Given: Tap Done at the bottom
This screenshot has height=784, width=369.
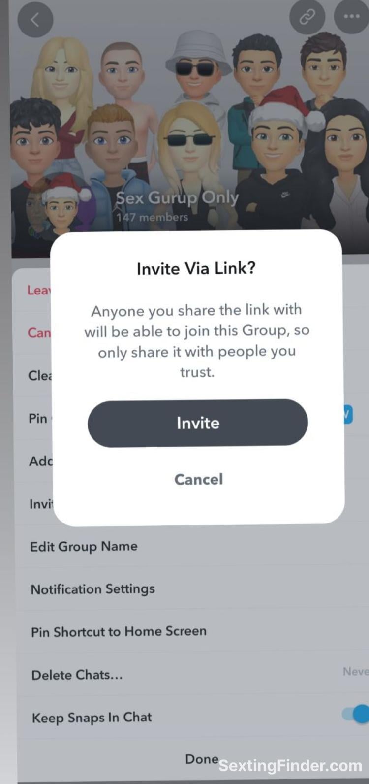Looking at the screenshot, I should 202,759.
